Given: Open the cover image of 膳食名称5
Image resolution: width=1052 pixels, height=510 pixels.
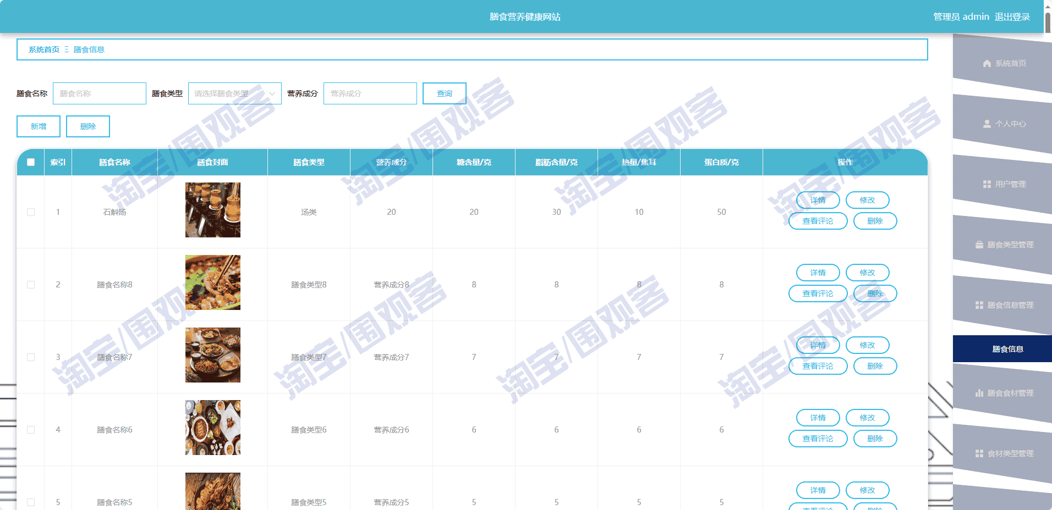Looking at the screenshot, I should (x=213, y=491).
